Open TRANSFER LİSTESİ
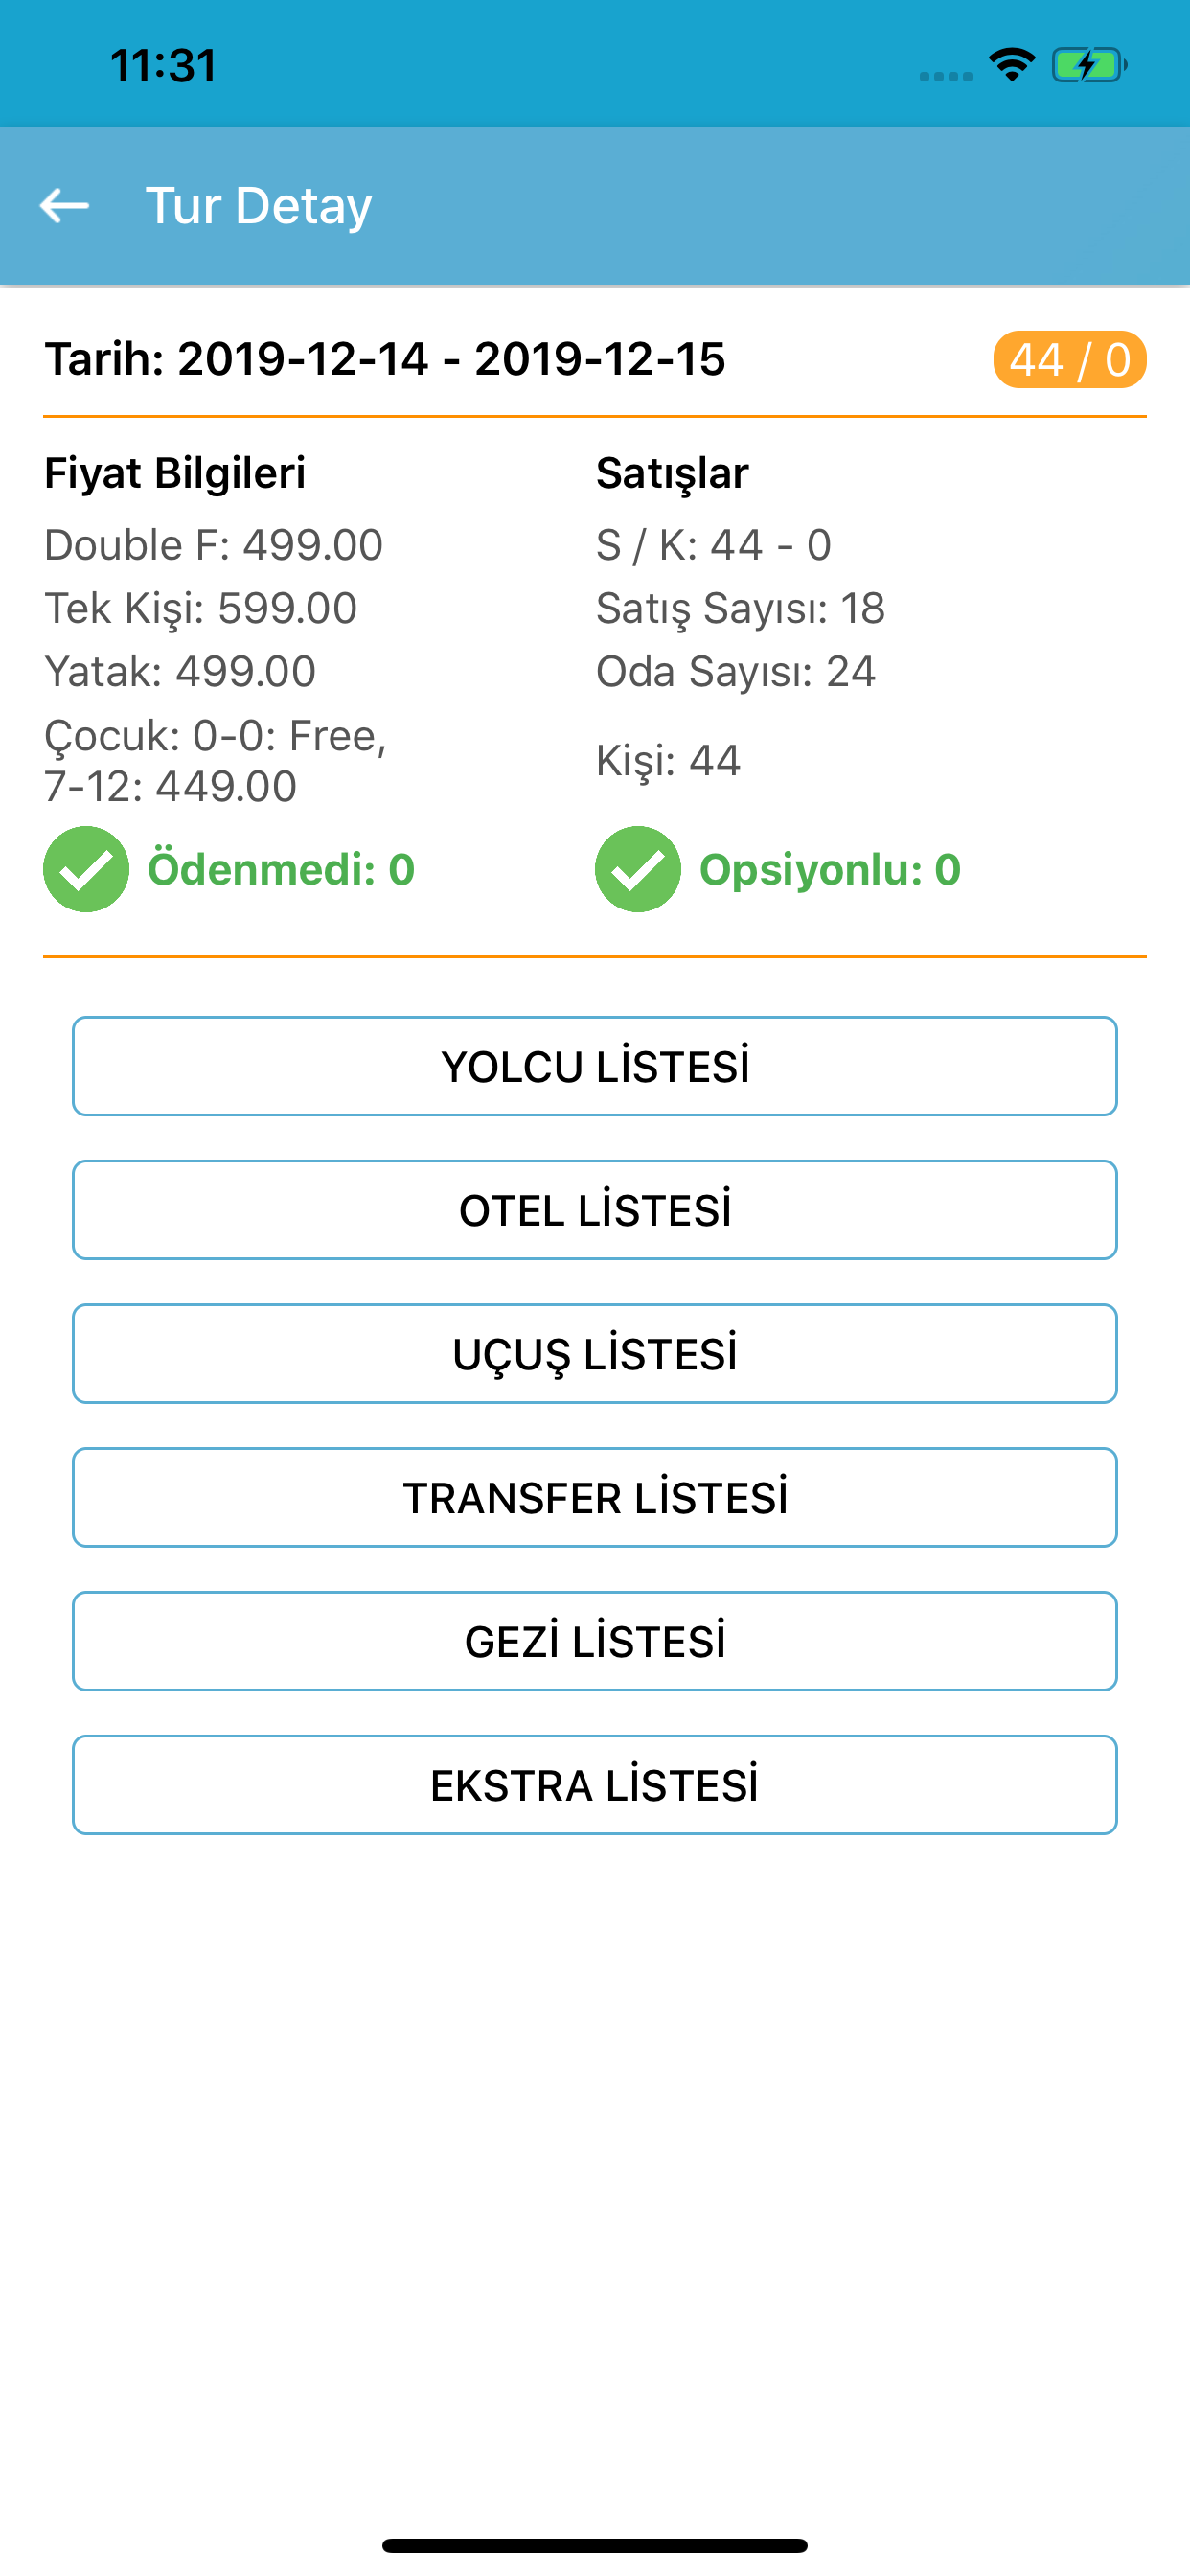1190x2576 pixels. pos(595,1498)
